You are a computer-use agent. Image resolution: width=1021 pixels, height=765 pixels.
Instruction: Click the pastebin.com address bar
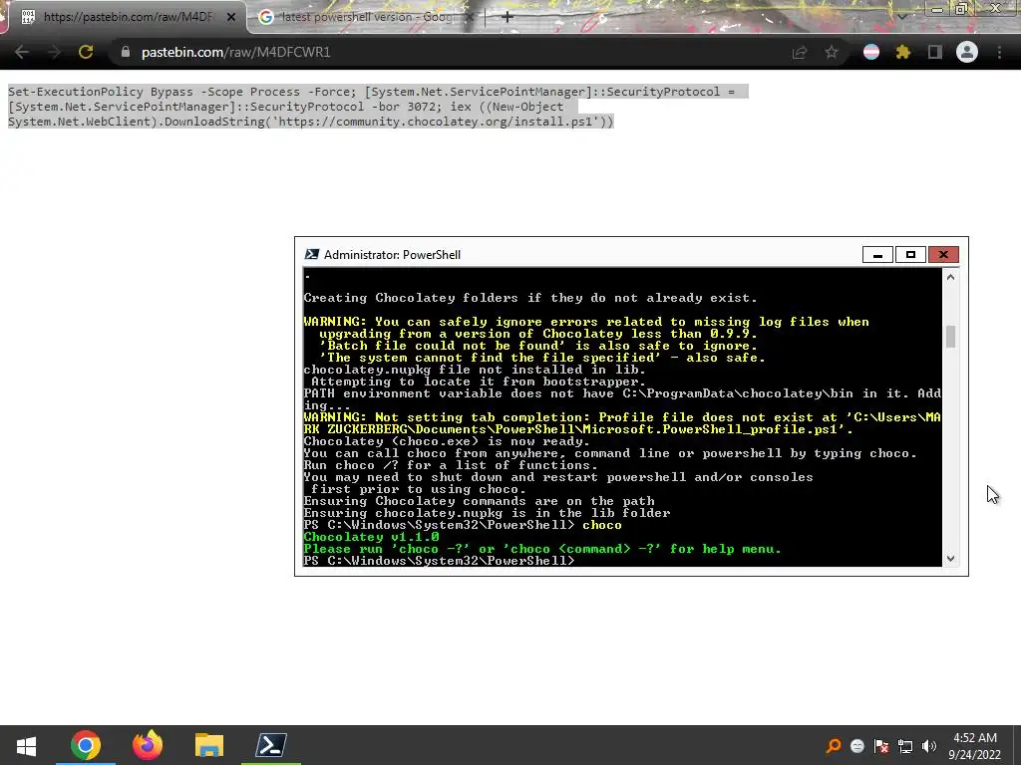click(x=450, y=52)
